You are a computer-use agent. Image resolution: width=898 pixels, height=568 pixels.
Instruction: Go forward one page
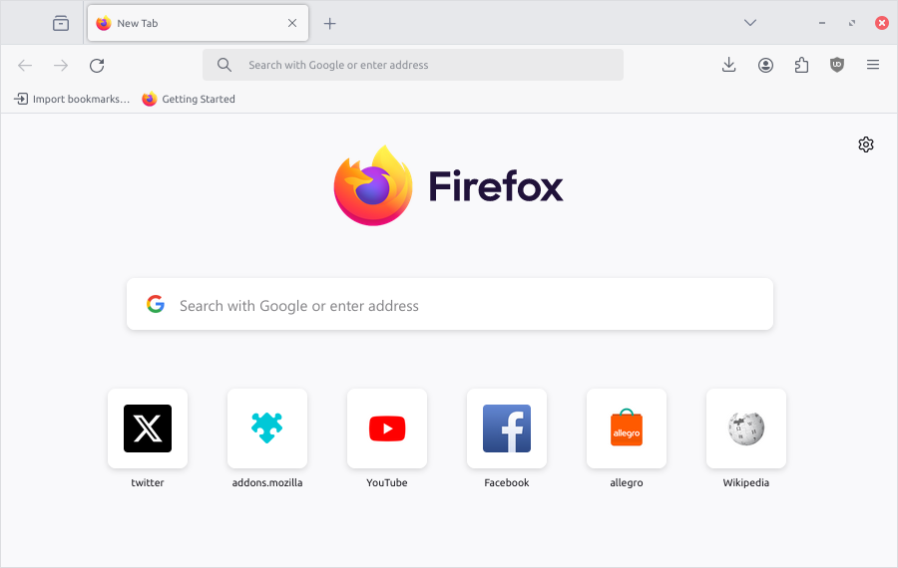(61, 65)
